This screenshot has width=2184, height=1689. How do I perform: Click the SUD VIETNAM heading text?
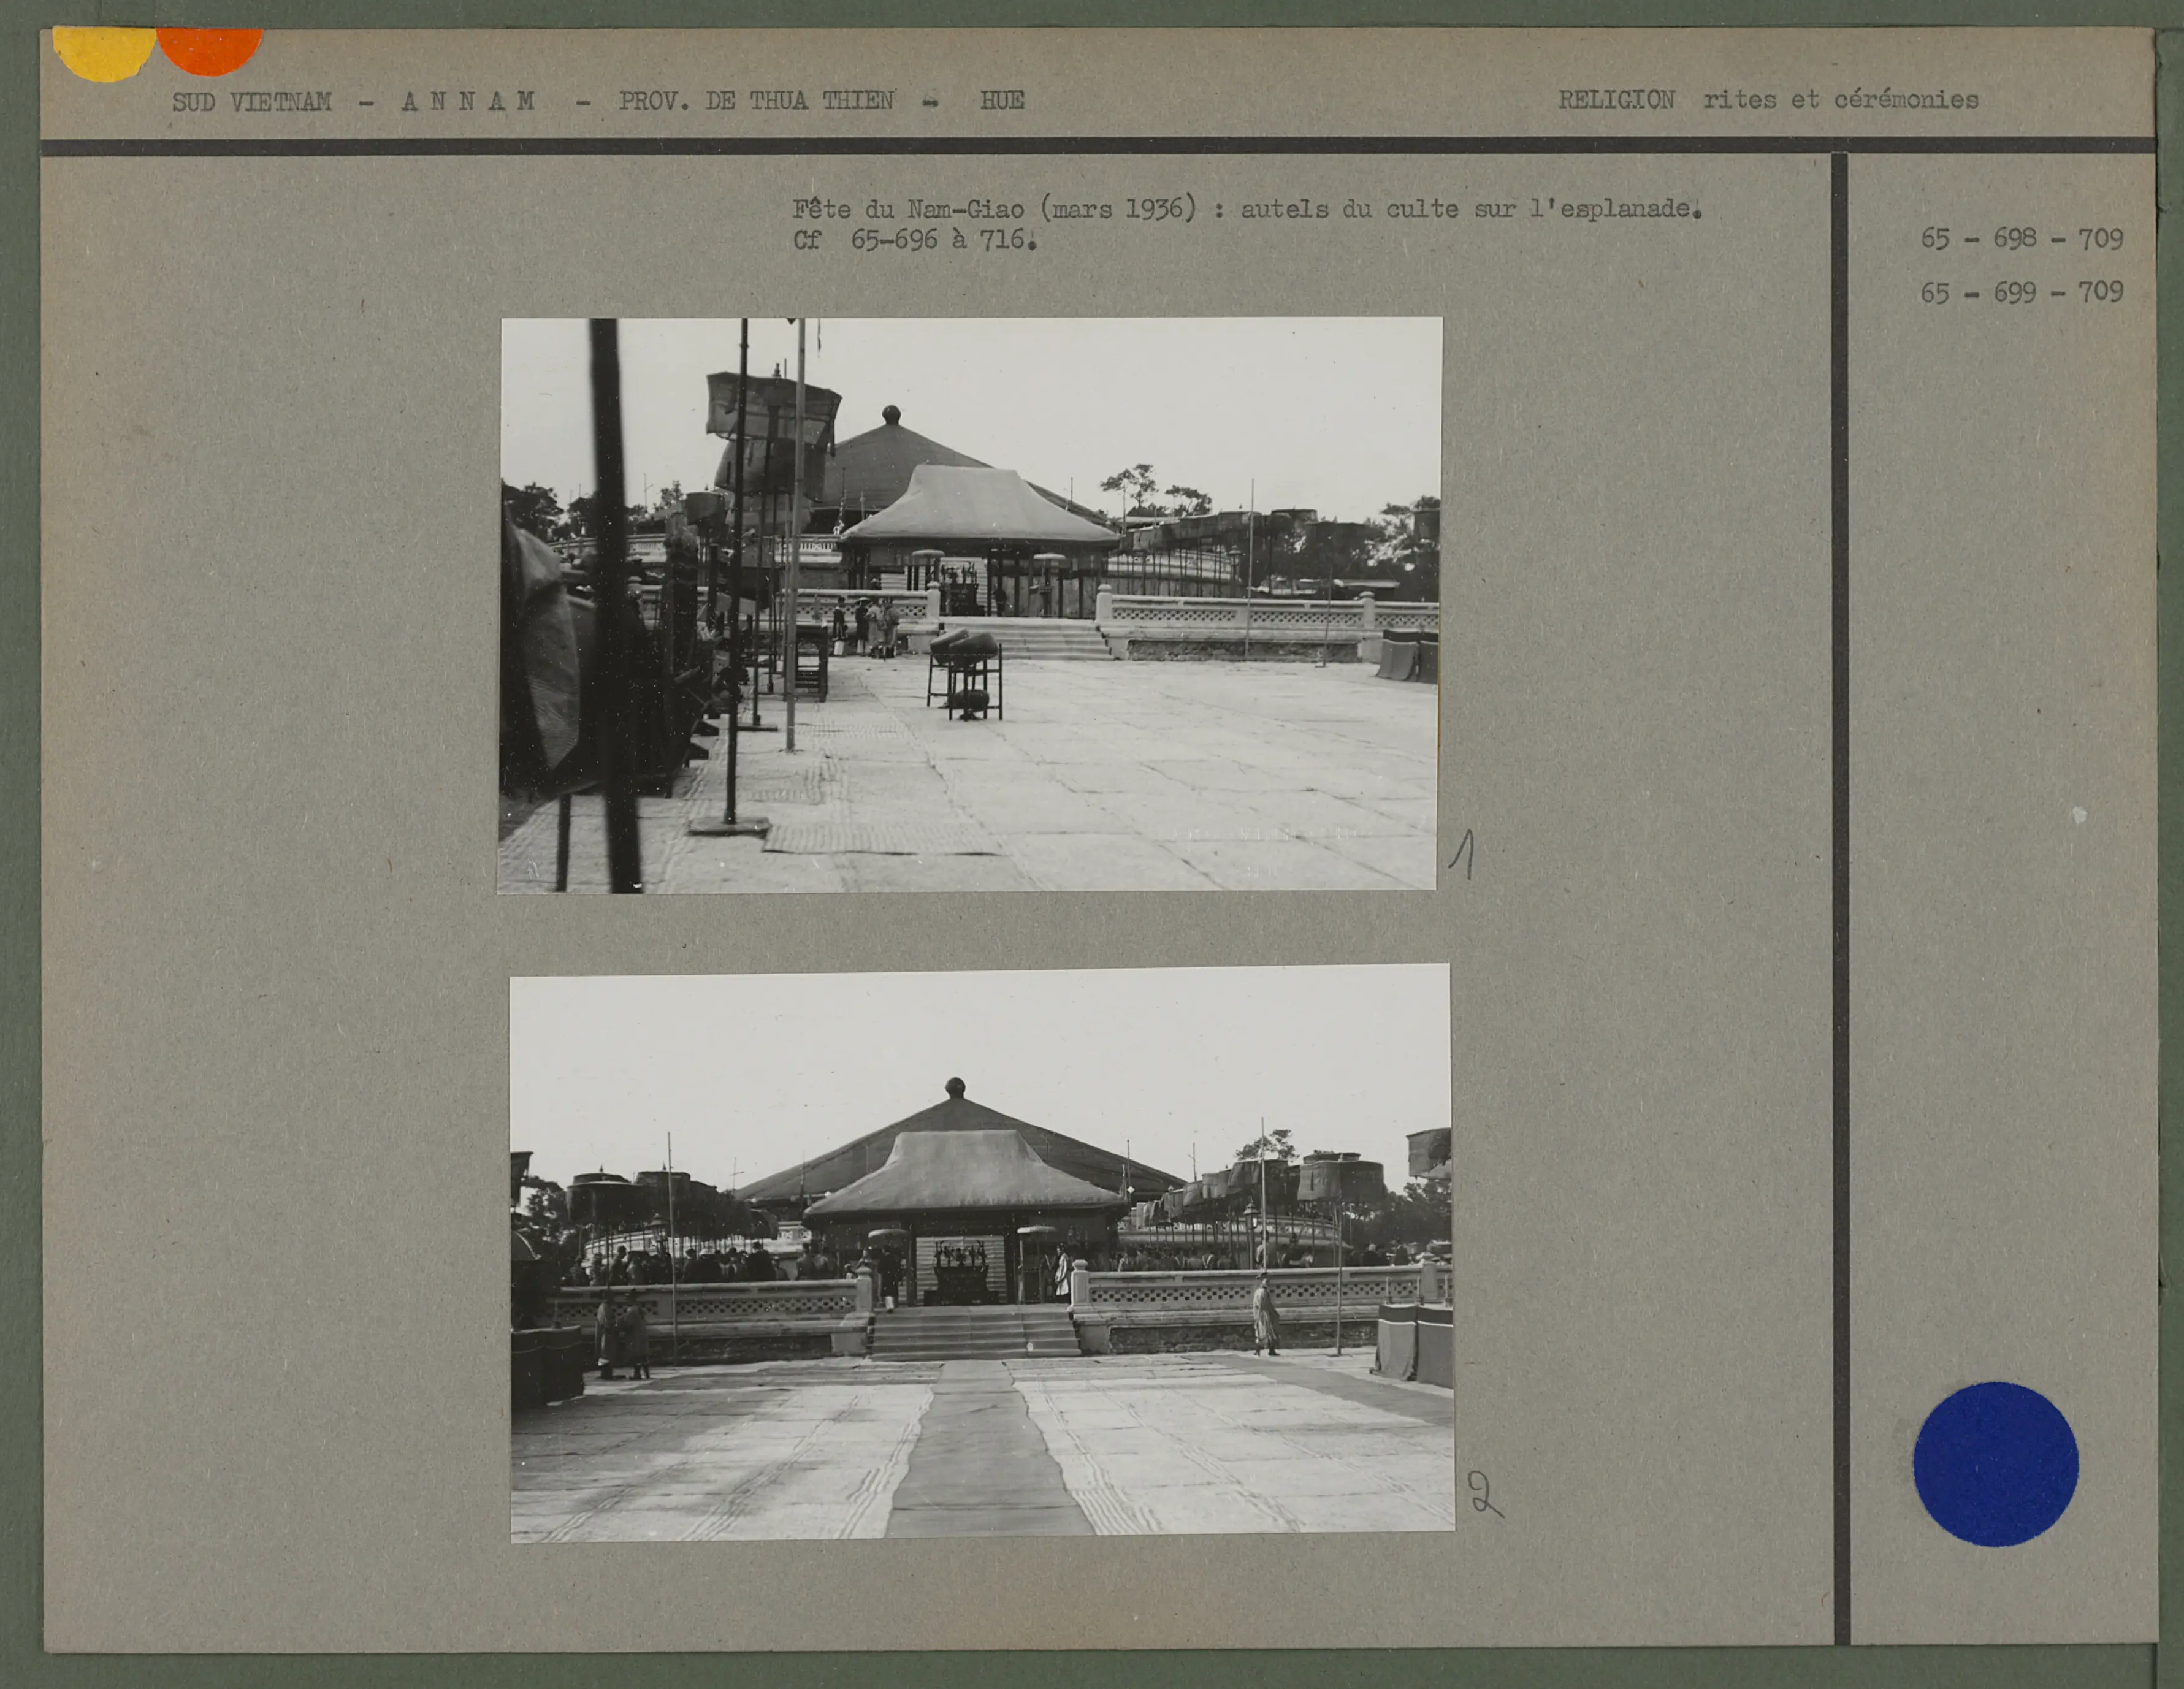[251, 102]
